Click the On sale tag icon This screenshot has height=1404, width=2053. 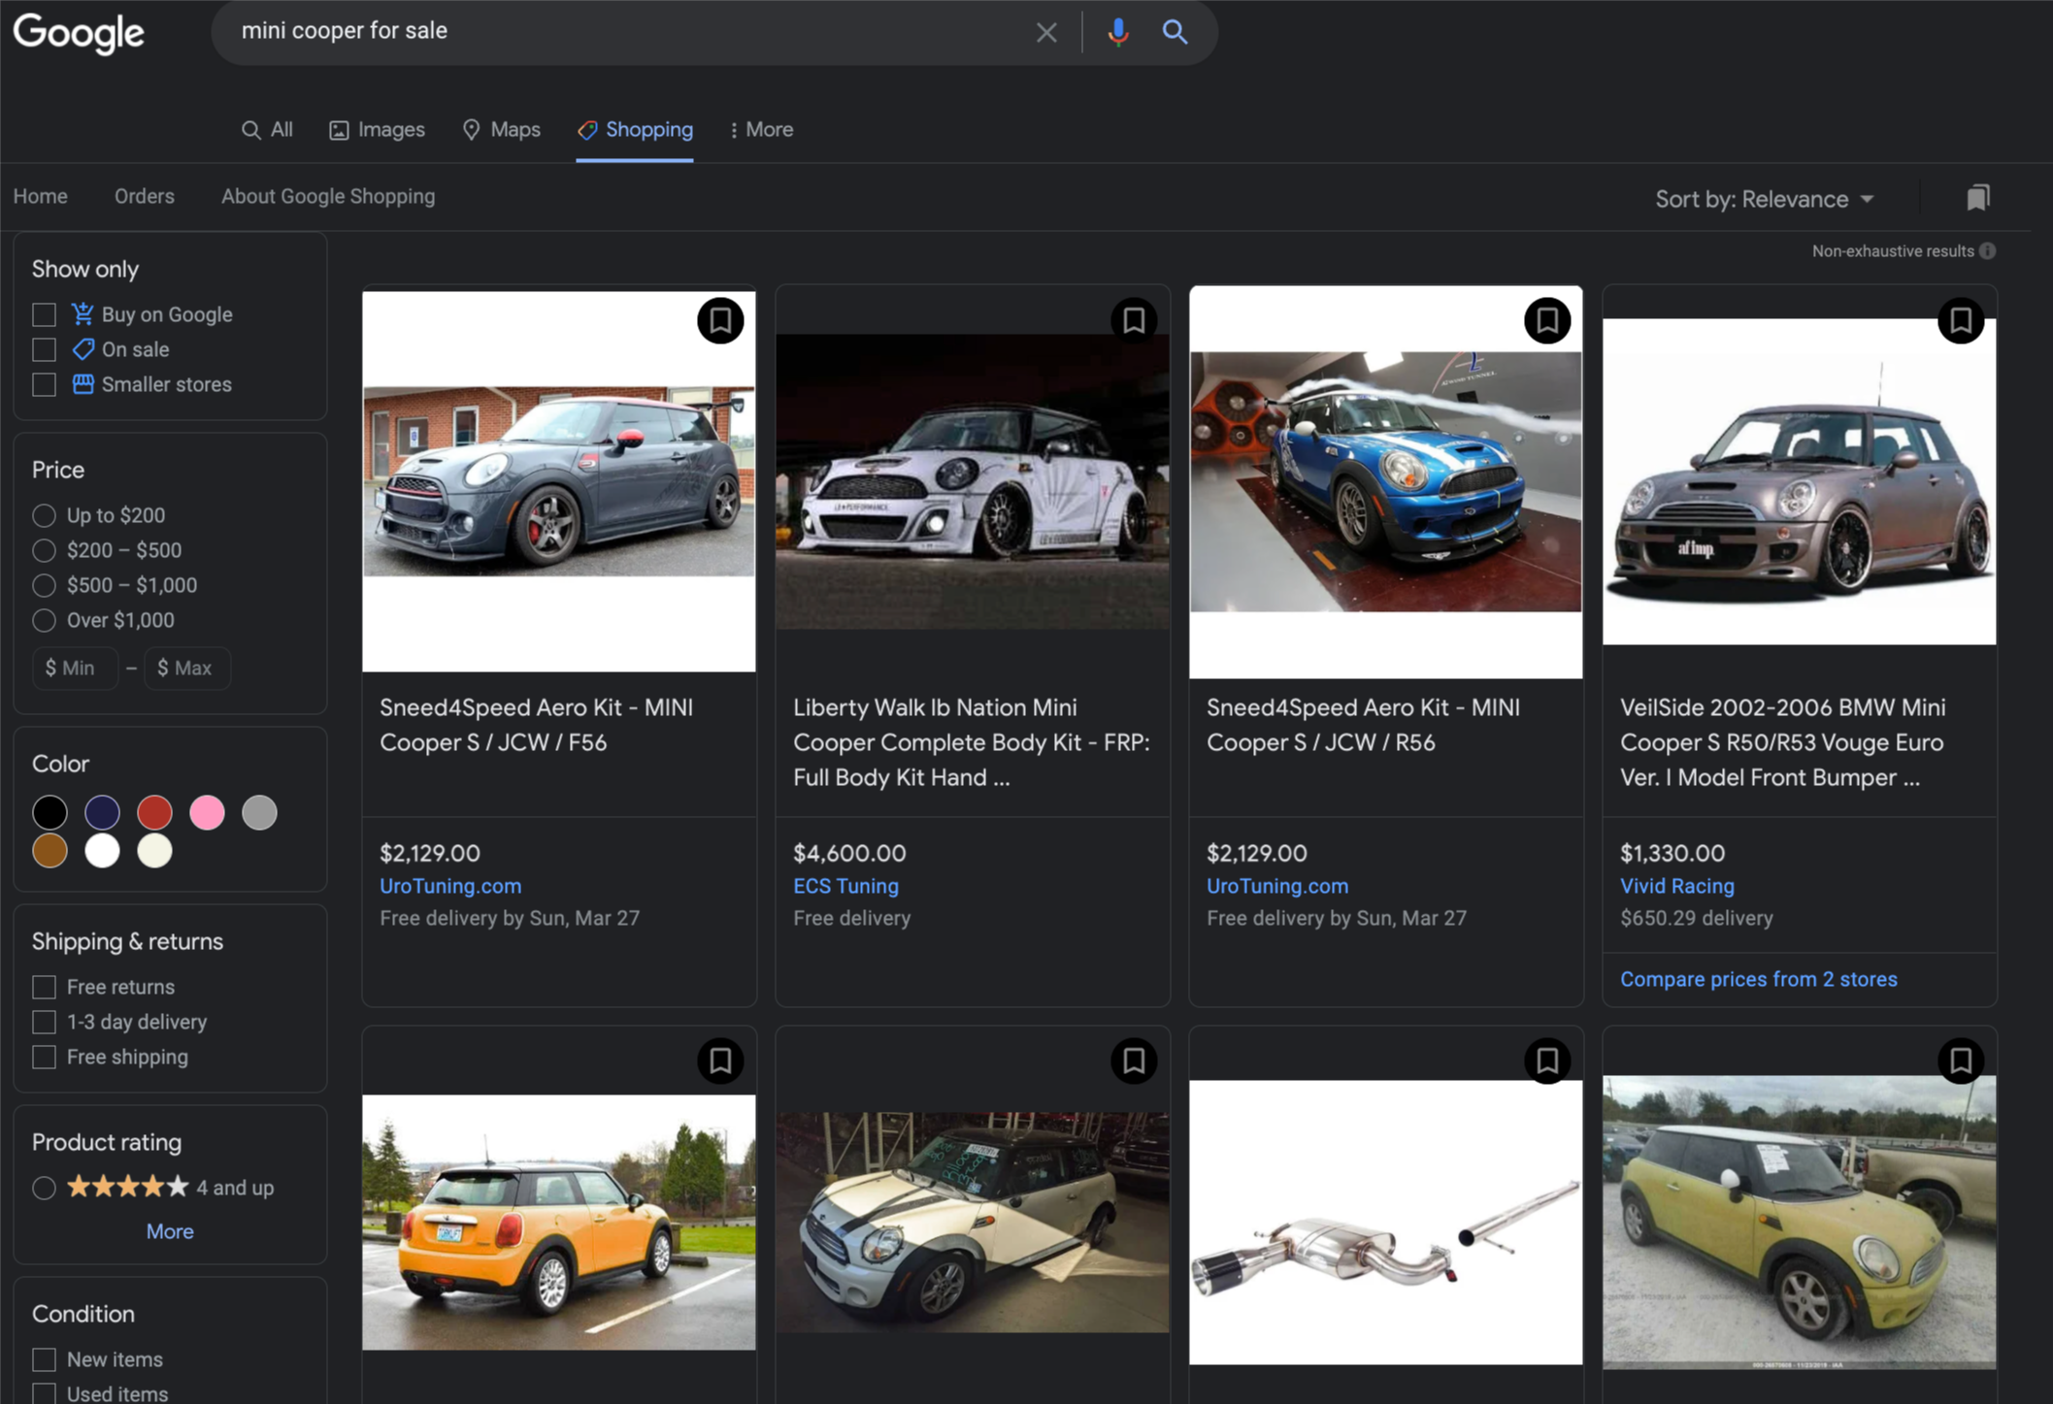pyautogui.click(x=83, y=348)
